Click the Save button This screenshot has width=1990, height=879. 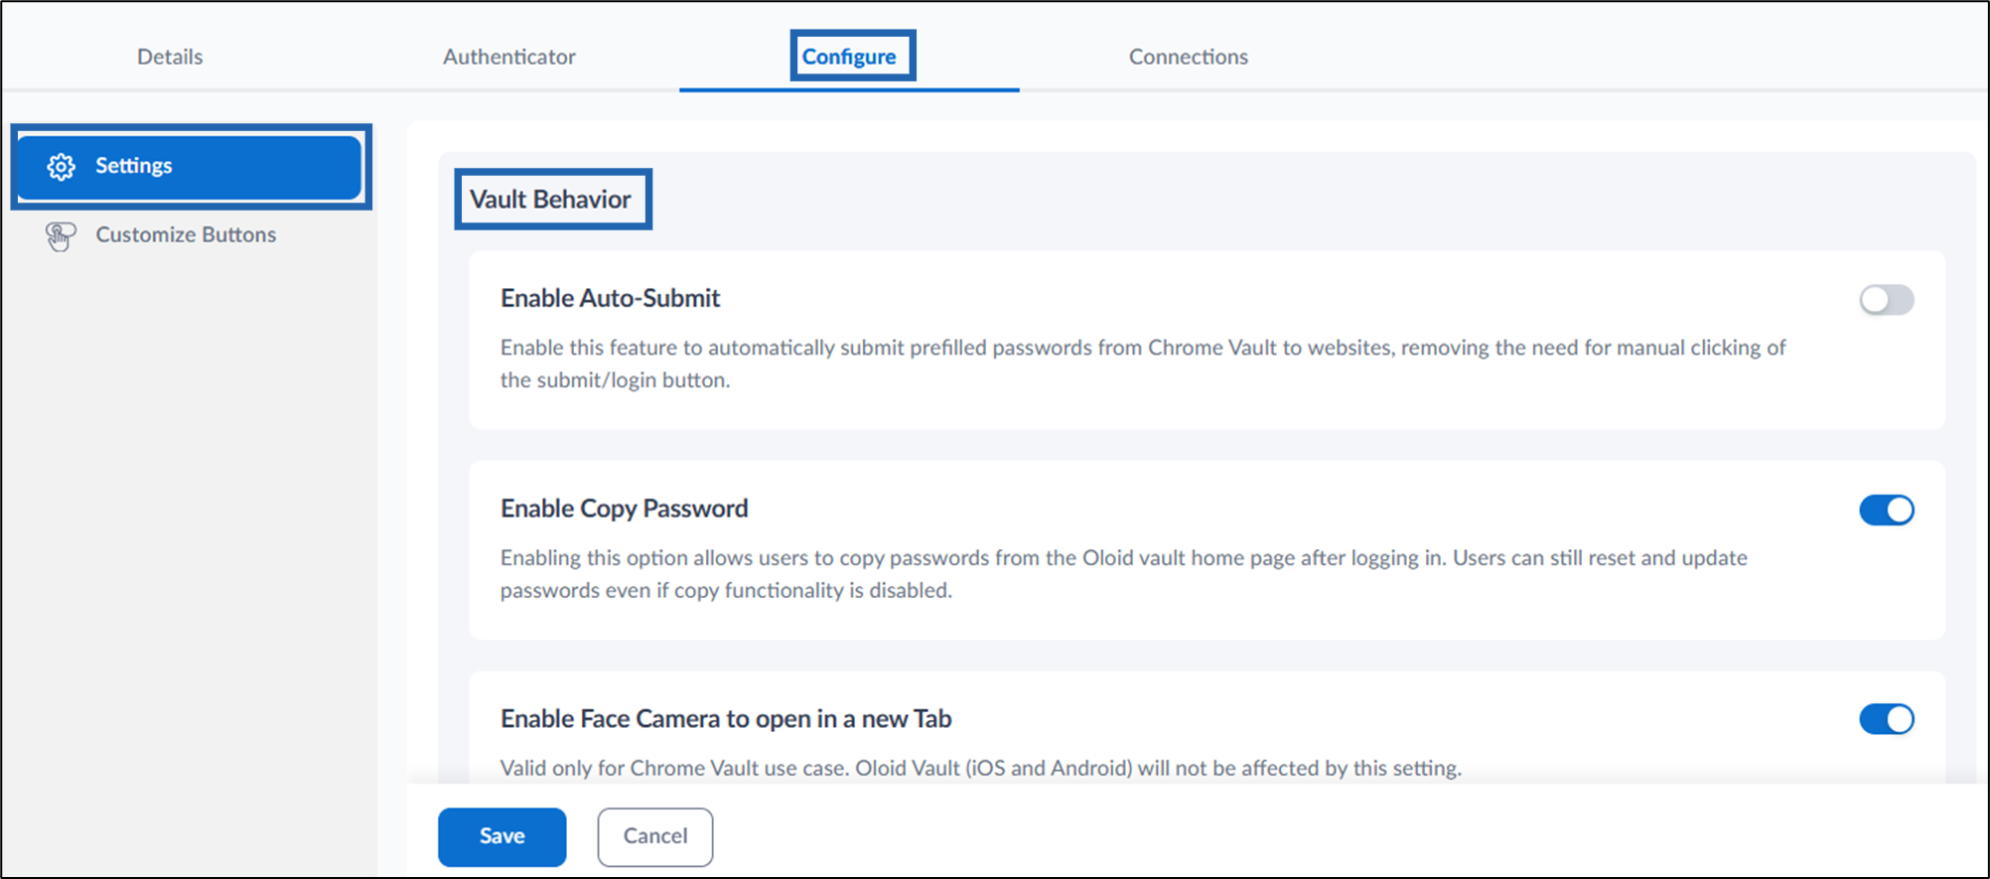click(x=502, y=836)
